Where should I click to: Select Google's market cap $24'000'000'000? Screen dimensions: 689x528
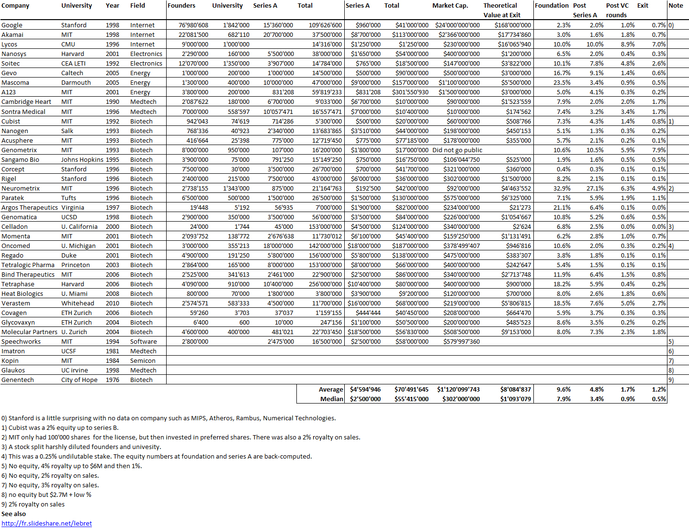pos(457,25)
